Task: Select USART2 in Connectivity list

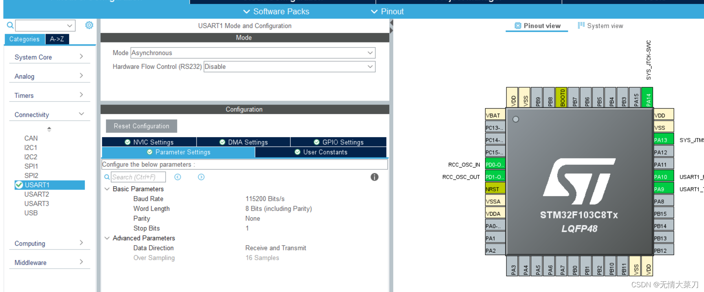Action: click(x=37, y=194)
